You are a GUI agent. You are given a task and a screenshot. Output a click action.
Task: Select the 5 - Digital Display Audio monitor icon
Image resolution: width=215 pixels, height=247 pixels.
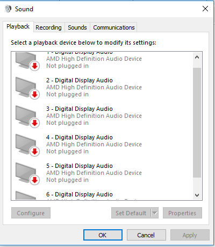pyautogui.click(x=27, y=173)
